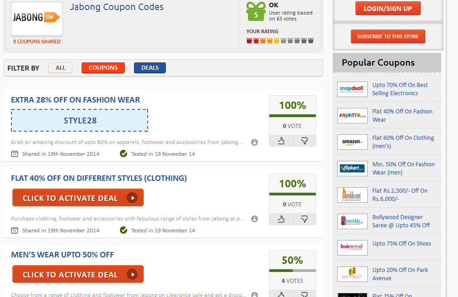This screenshot has width=458, height=297.
Task: Click the Make Shaadi logo in Popular Coupons
Action: click(352, 274)
